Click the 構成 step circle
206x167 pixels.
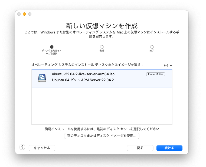coord(102,47)
